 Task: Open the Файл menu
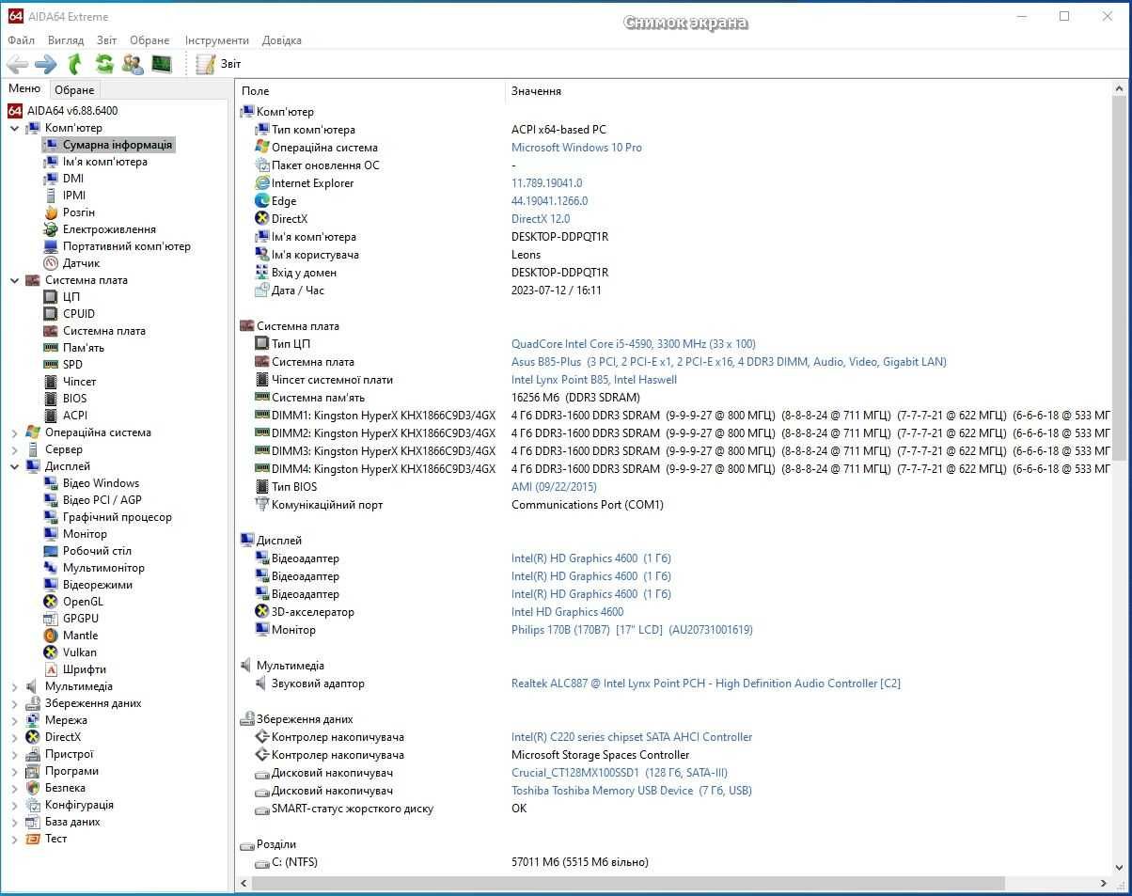click(x=21, y=40)
